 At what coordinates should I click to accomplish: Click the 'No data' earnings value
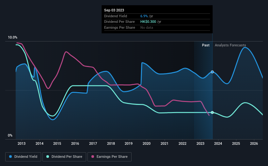[147, 27]
